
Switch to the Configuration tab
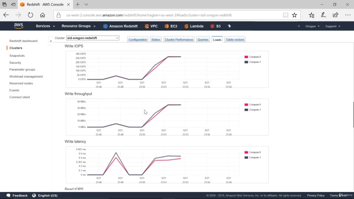[x=138, y=40]
